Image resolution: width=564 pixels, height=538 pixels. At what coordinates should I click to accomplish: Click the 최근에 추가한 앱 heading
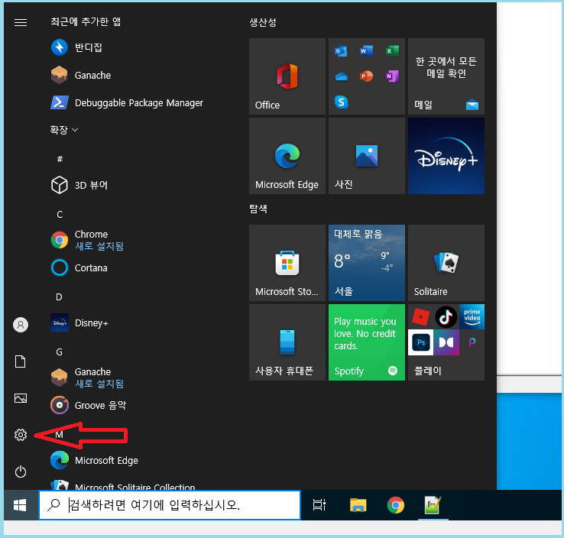click(x=86, y=21)
